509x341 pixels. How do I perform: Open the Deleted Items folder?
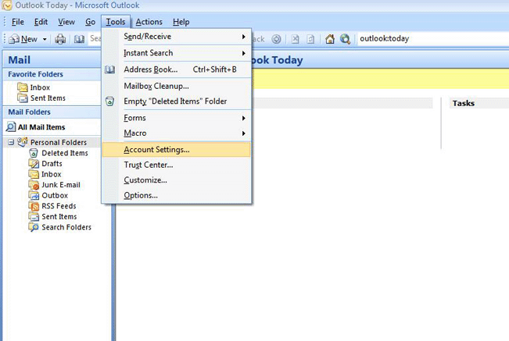click(x=65, y=153)
